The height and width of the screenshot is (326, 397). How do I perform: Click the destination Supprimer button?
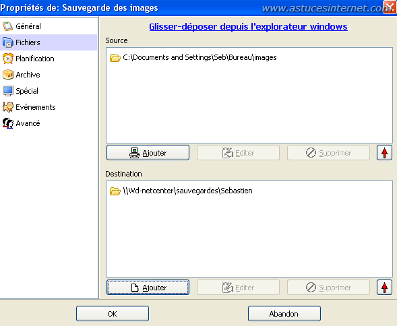pos(328,288)
